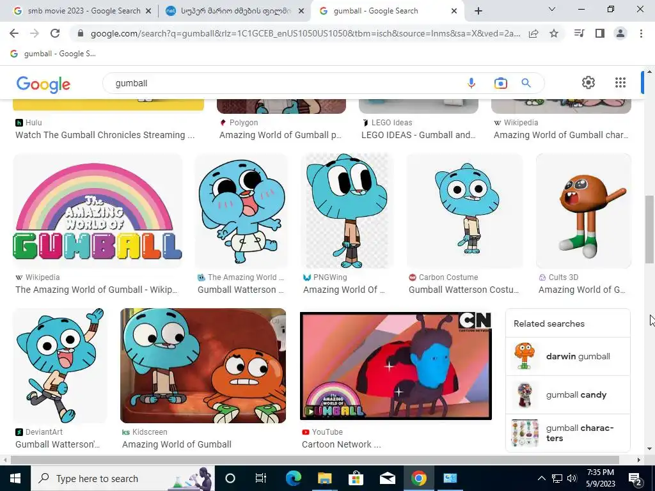Viewport: 655px width, 491px height.
Task: Open the PNGWing Gumball image
Action: point(347,211)
